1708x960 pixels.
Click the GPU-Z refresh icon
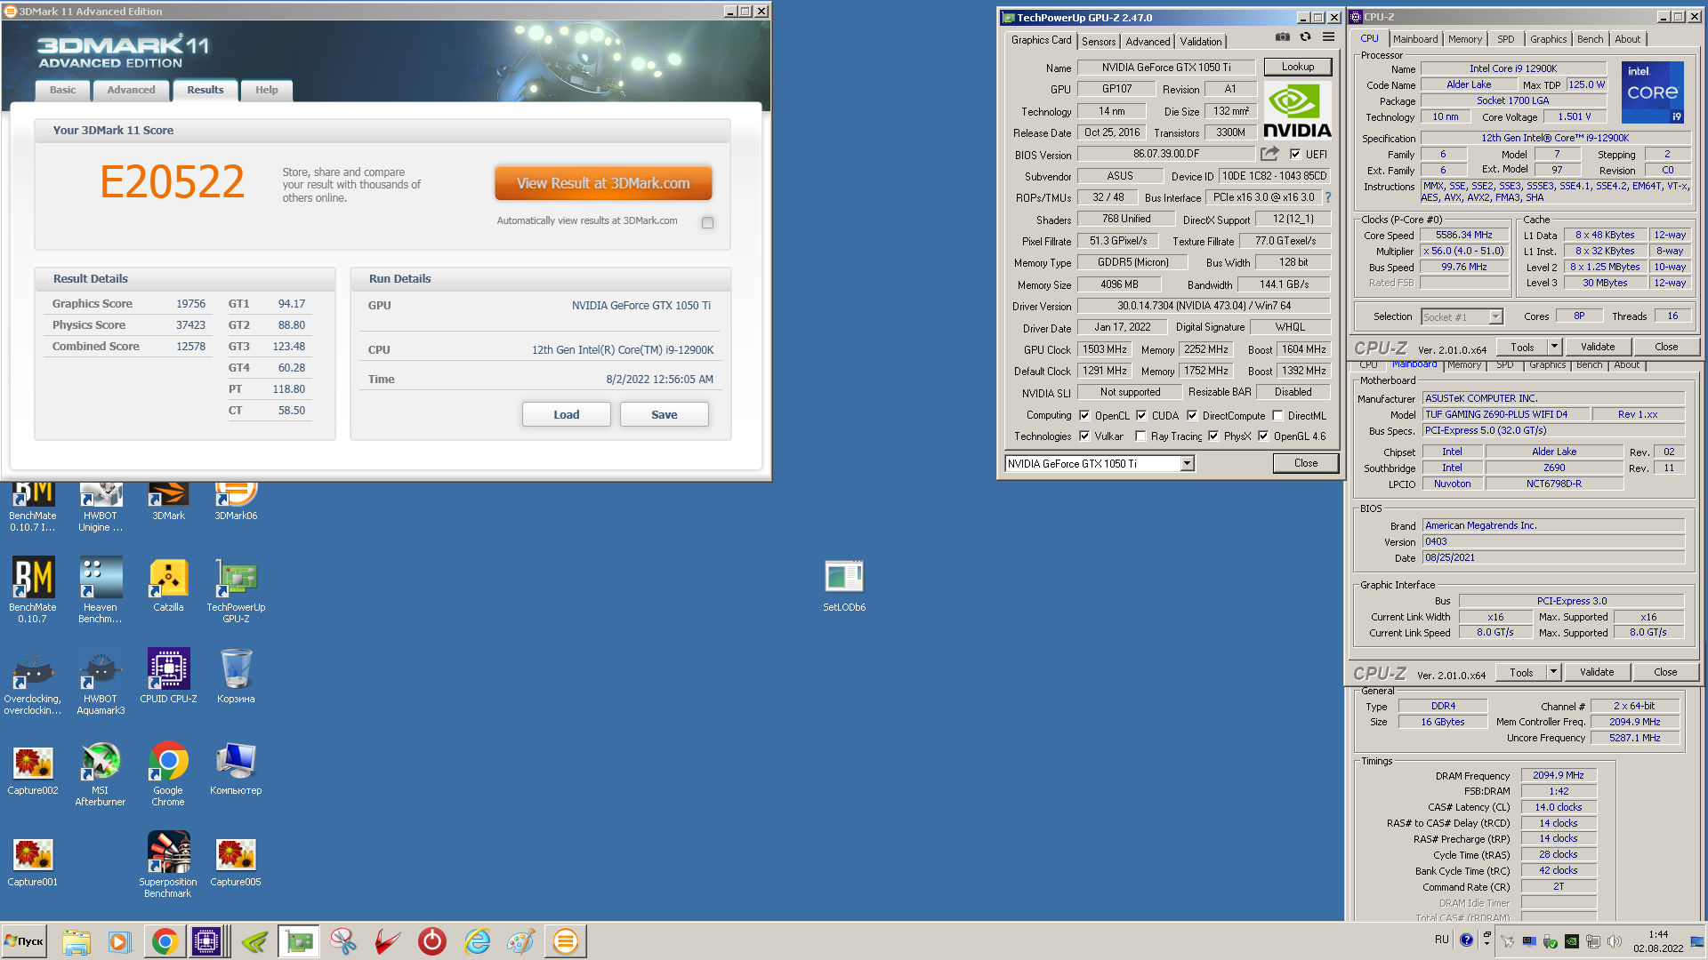[1305, 37]
